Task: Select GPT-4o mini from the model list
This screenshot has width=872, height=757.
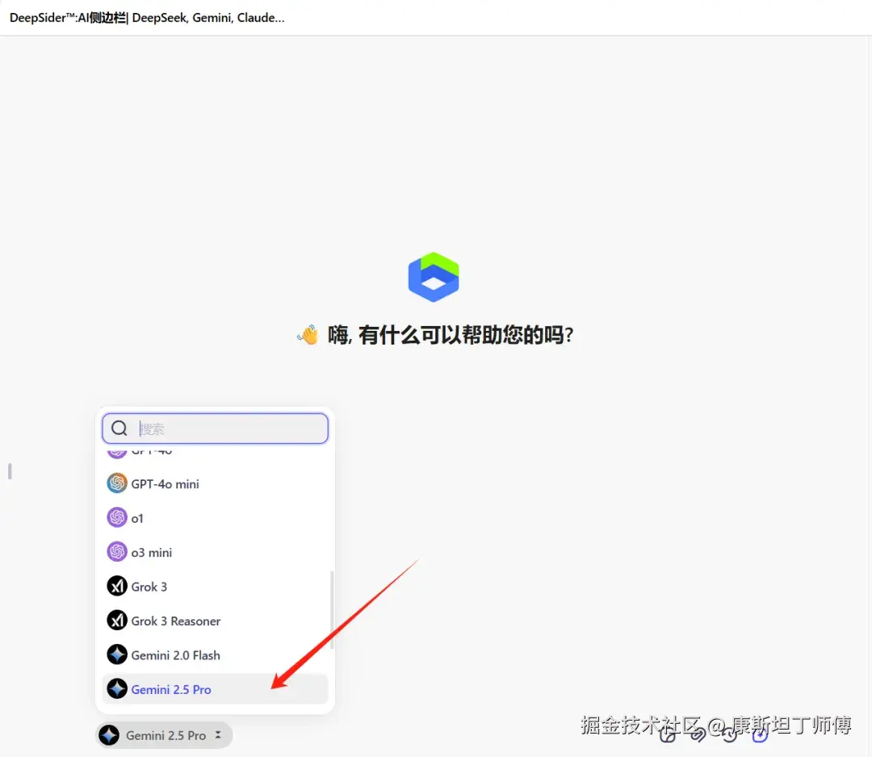Action: click(216, 483)
